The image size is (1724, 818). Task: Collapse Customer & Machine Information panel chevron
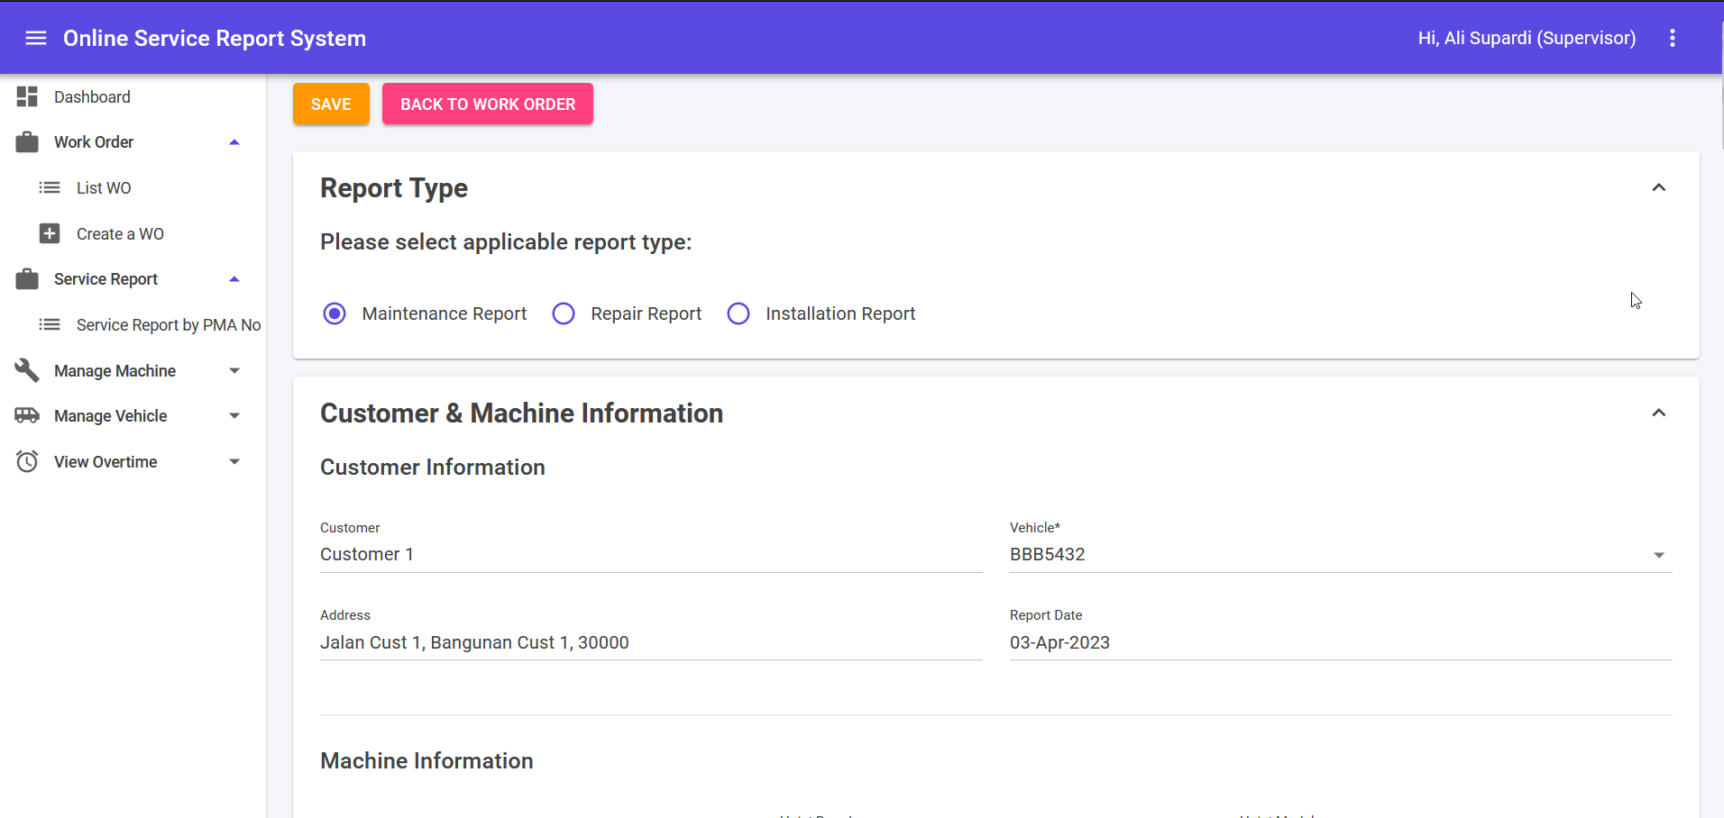point(1658,413)
